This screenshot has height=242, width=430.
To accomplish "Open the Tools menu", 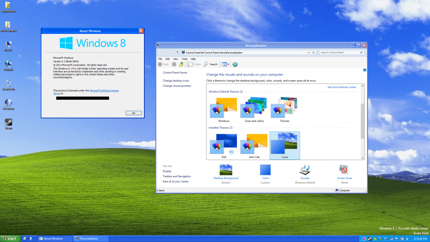I will [184, 59].
